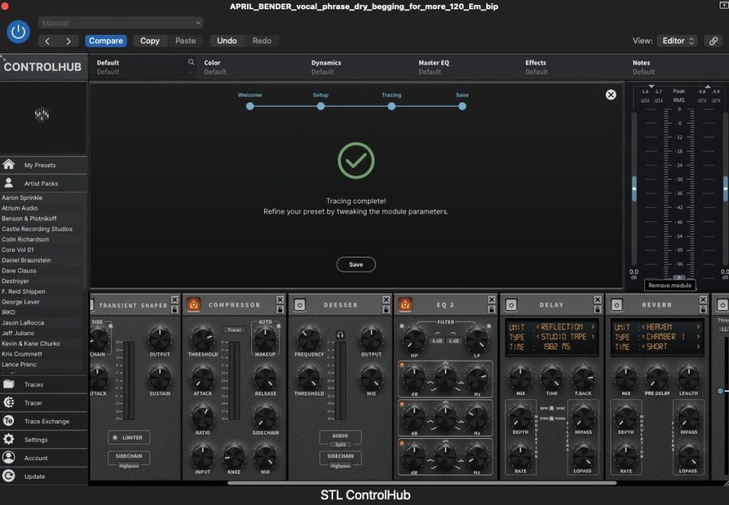Open the View Editor dropdown
729x505 pixels.
pos(676,41)
